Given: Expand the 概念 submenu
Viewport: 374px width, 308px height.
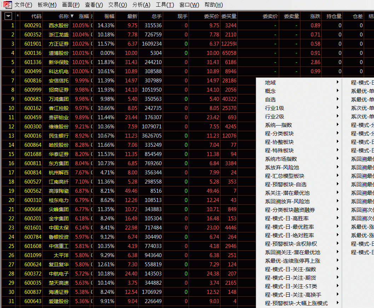Looking at the screenshot, I should [x=299, y=91].
